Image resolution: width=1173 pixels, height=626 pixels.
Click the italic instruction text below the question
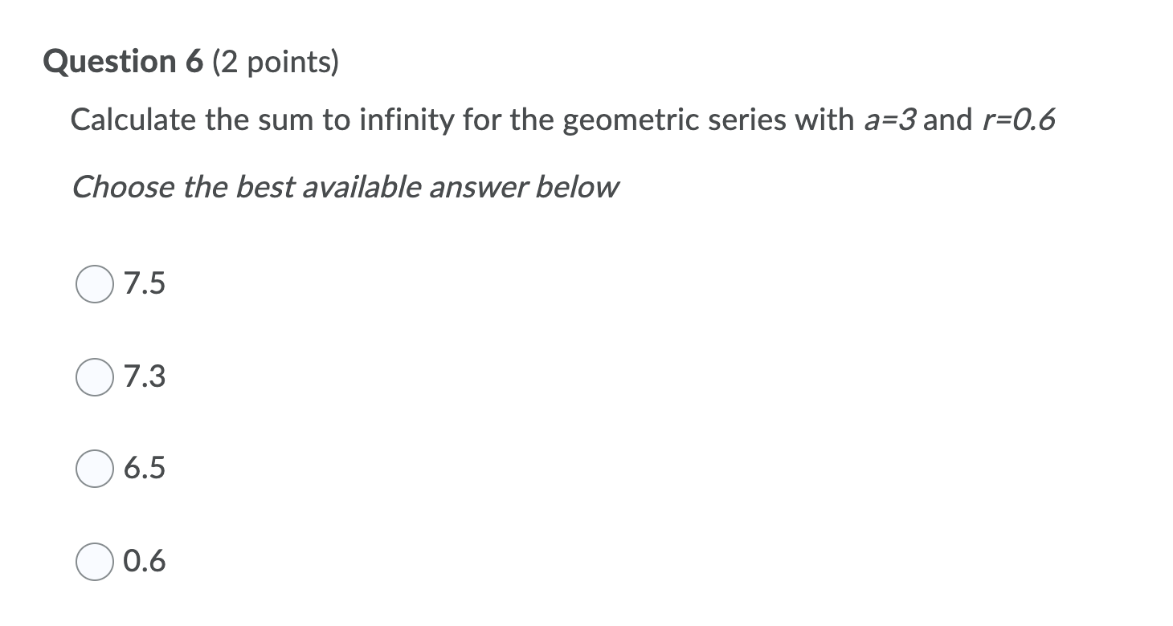coord(345,186)
